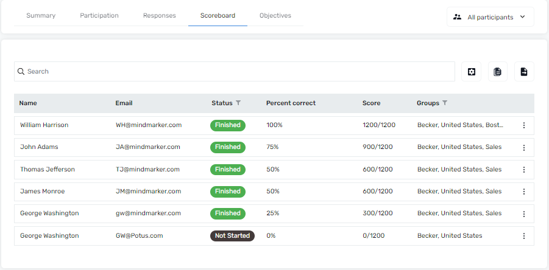Click the Not Started status badge
This screenshot has height=270, width=549.
pyautogui.click(x=232, y=236)
